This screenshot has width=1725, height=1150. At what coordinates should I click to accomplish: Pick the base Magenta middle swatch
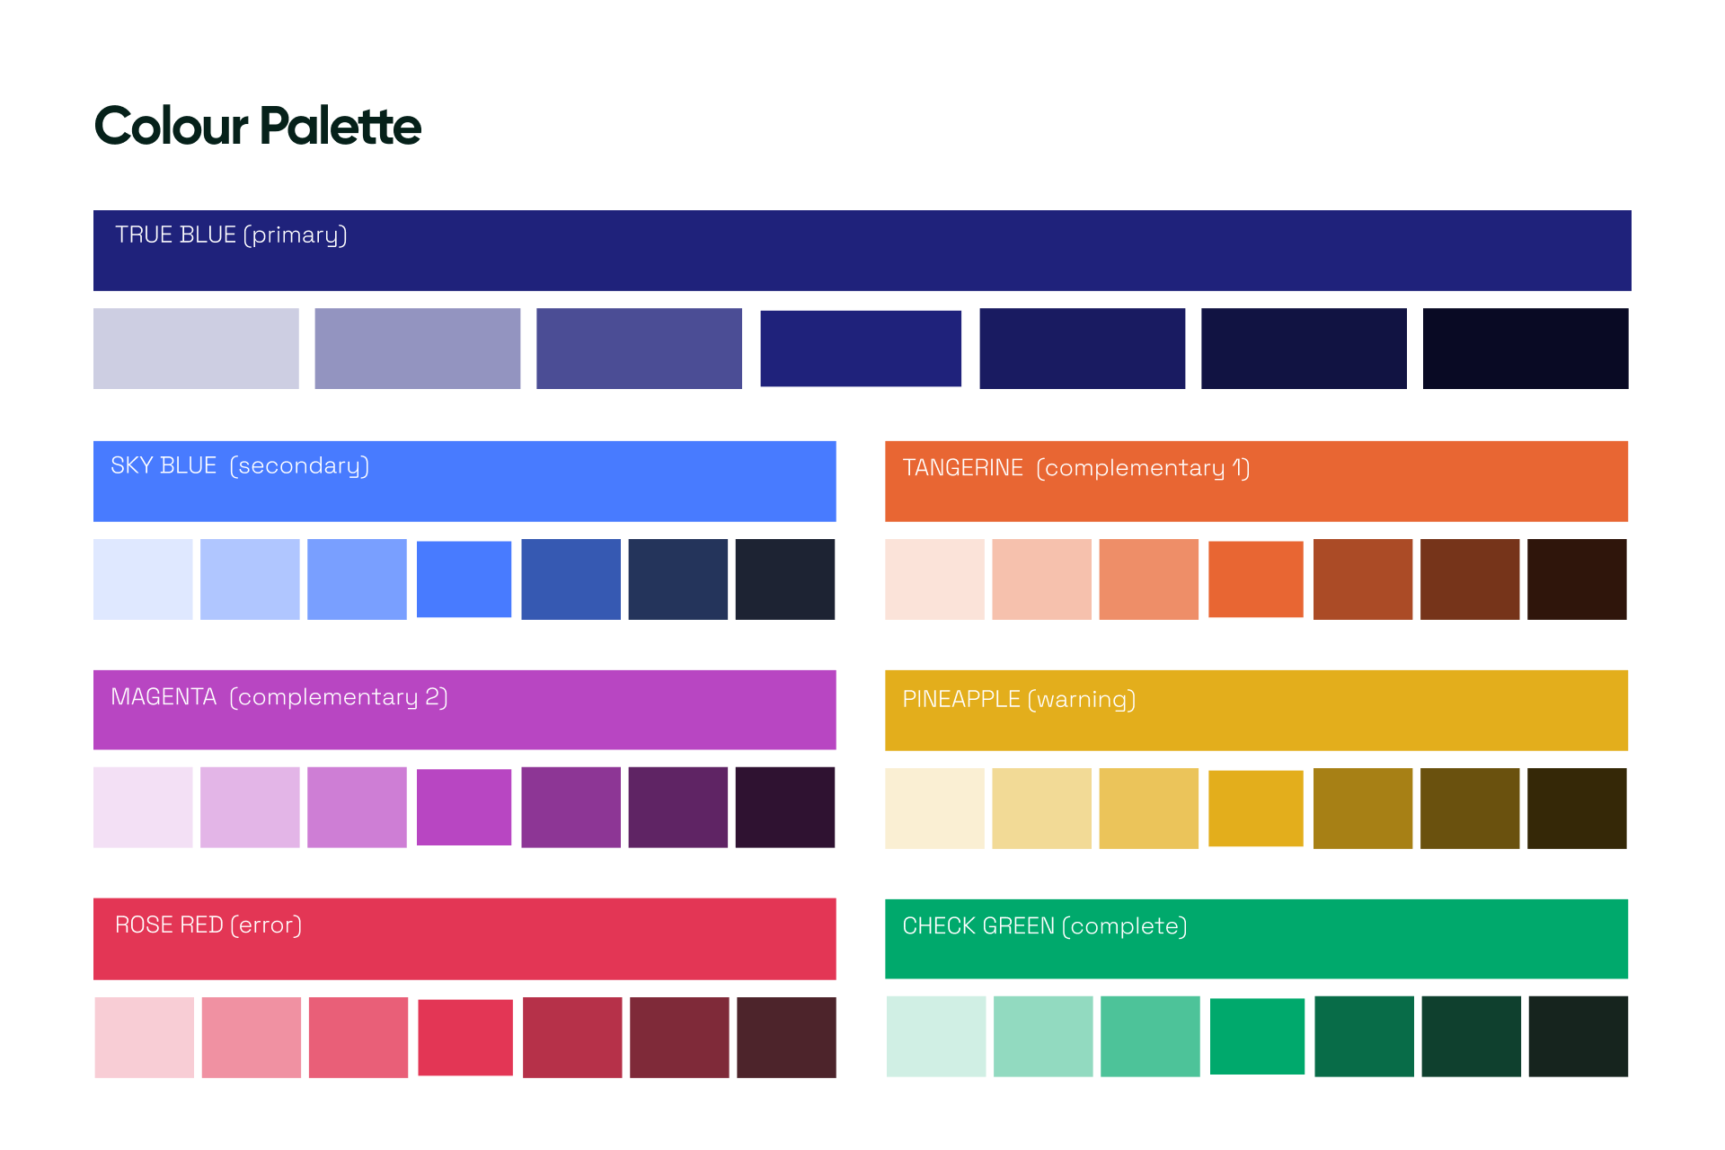click(464, 807)
